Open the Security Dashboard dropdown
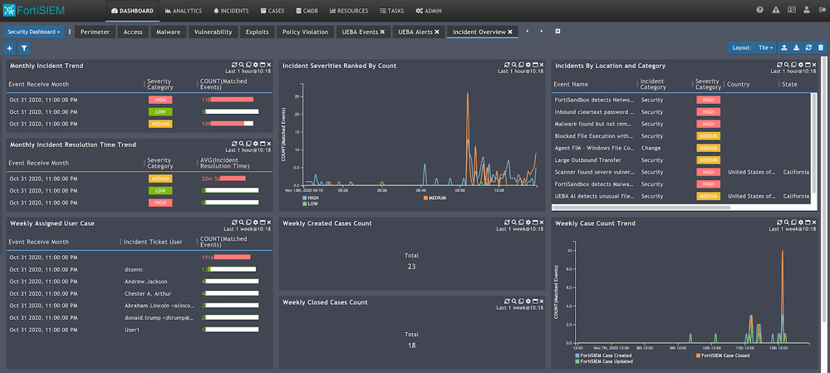Viewport: 830px width, 373px height. tap(33, 32)
